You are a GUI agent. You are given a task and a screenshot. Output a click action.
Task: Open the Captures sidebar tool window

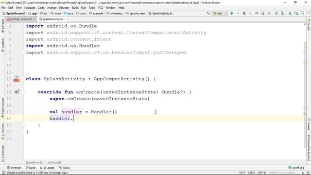[x=2, y=45]
